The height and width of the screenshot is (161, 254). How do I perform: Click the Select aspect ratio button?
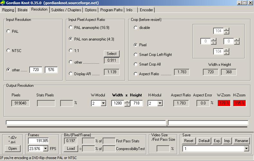(x=112, y=54)
